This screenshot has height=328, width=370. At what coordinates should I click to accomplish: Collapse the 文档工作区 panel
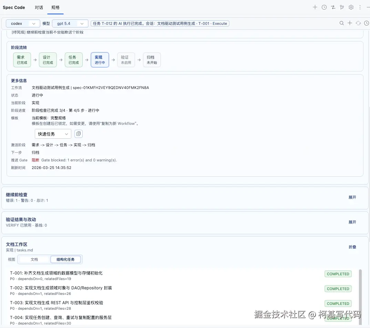coord(352,247)
